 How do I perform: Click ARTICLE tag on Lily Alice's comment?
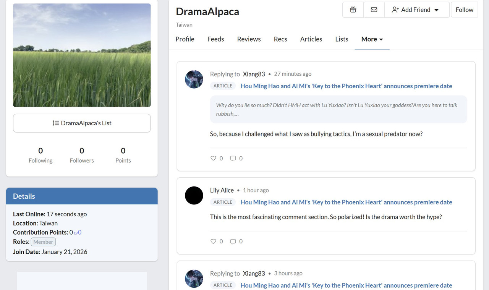coord(223,202)
